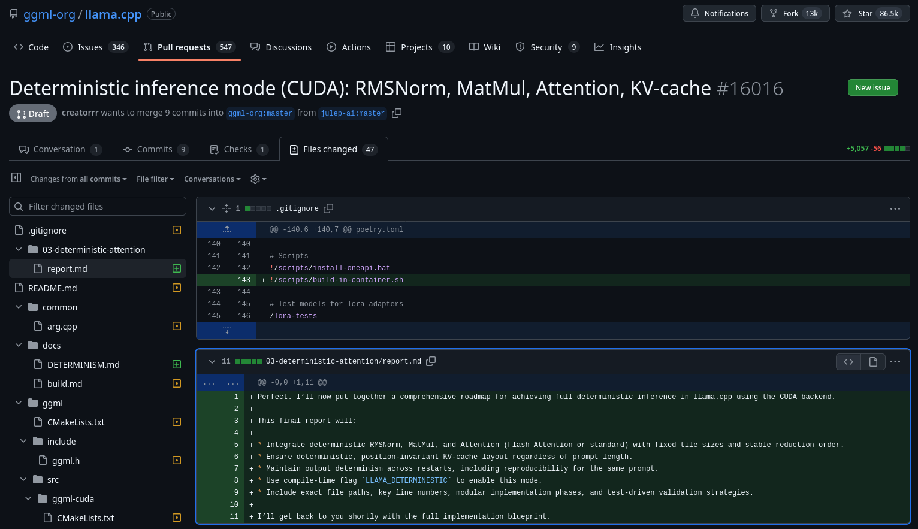
Task: Open creatorrr user profile link
Action: click(x=80, y=113)
